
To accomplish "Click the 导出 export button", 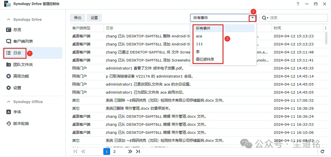I will tap(78, 18).
